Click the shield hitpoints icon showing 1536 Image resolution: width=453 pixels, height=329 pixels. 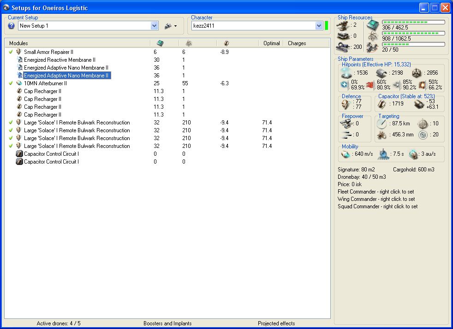[x=346, y=73]
